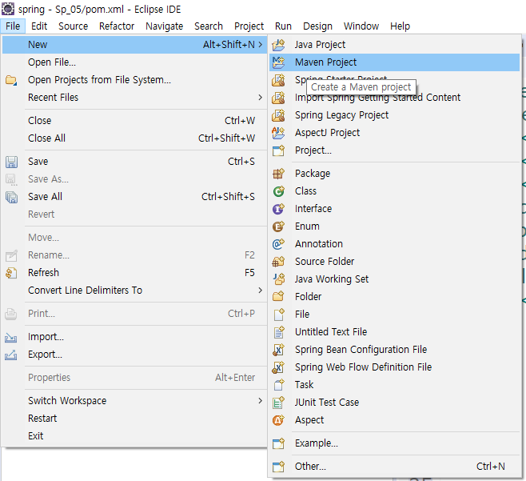Open the Source menu

click(x=73, y=26)
